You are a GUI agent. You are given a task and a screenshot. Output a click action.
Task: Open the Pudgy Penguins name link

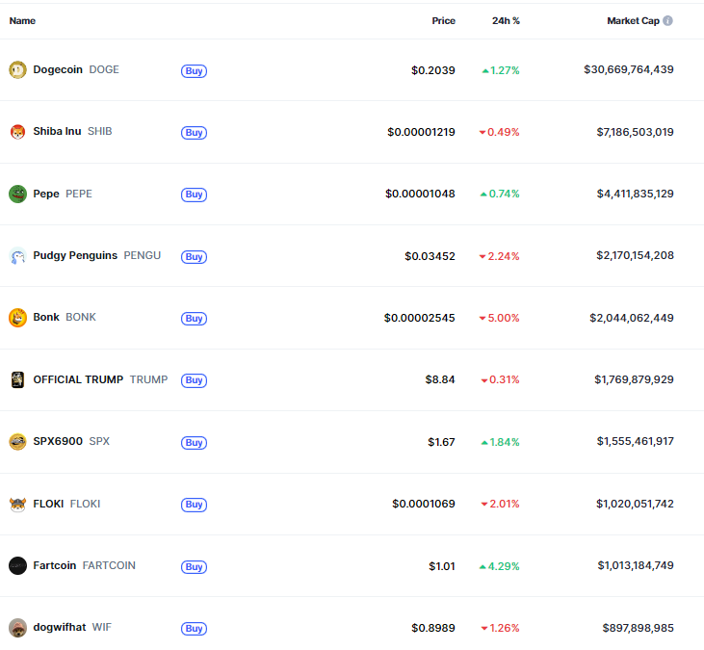point(75,255)
